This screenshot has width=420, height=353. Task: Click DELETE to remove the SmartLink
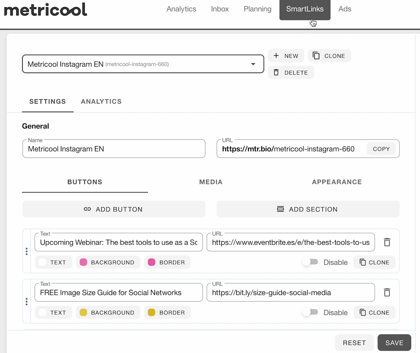pyautogui.click(x=291, y=73)
